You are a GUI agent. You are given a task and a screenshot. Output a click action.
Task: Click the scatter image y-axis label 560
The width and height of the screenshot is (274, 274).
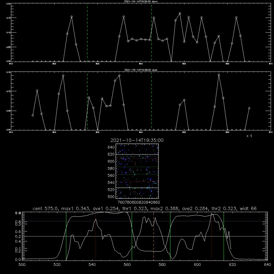click(111, 175)
